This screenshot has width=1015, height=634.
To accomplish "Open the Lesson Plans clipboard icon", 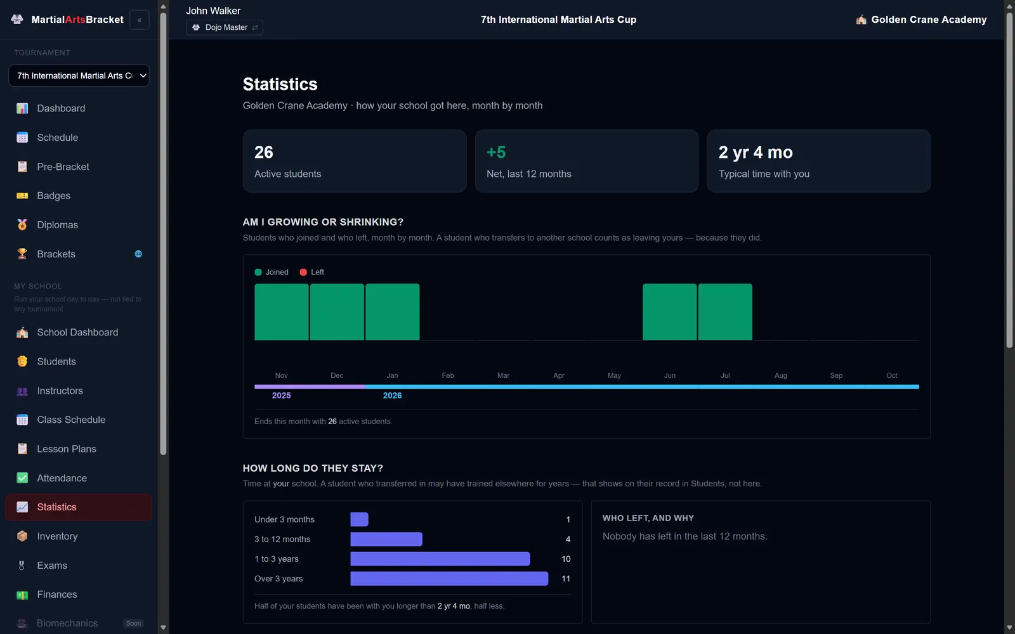I will [22, 449].
